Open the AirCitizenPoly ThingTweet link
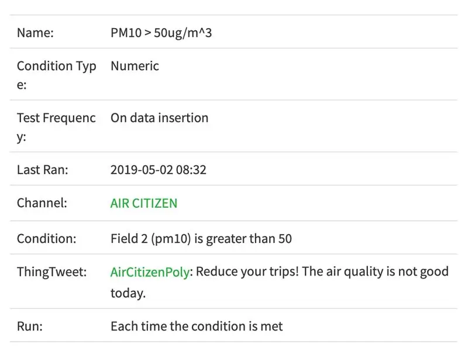Screen dimensions: 468x348 (x=150, y=272)
